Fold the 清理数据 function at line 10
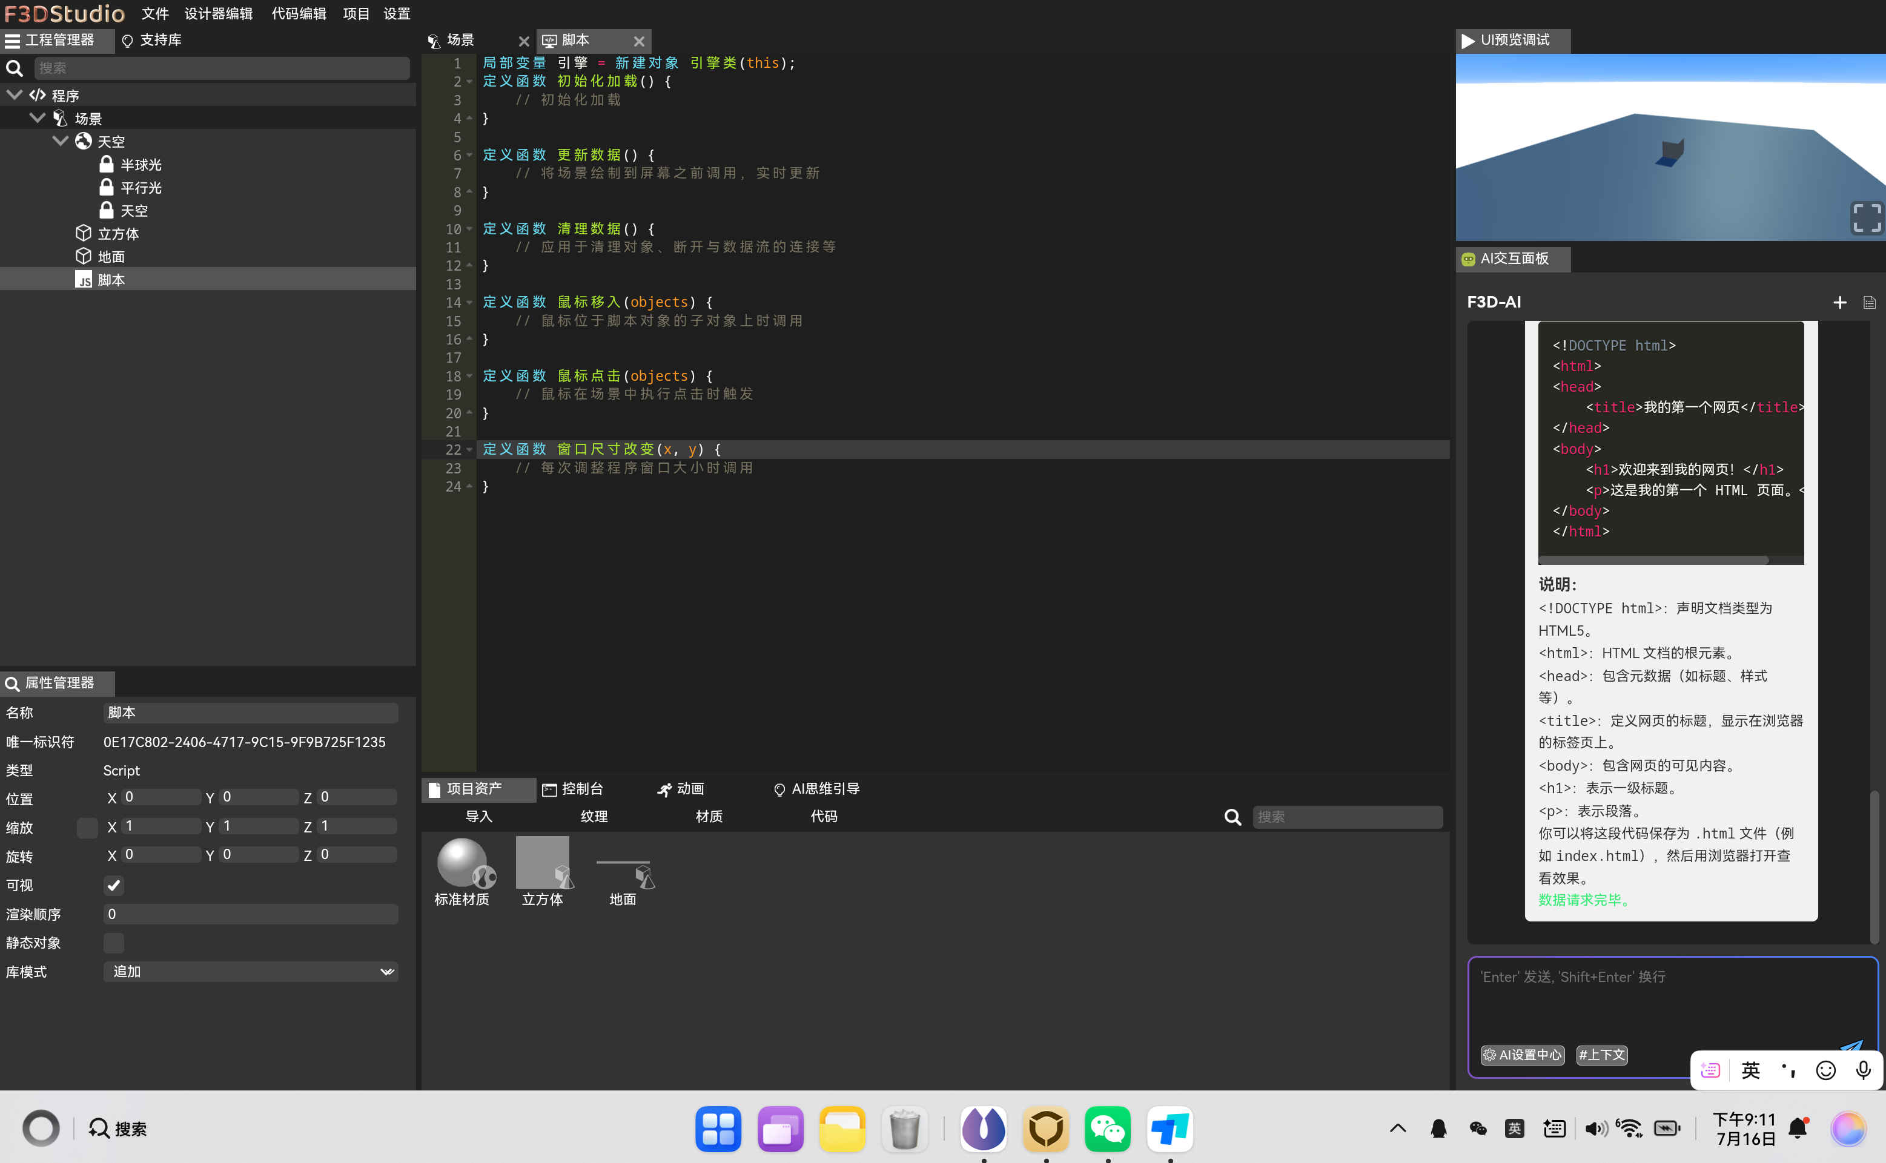 tap(469, 229)
